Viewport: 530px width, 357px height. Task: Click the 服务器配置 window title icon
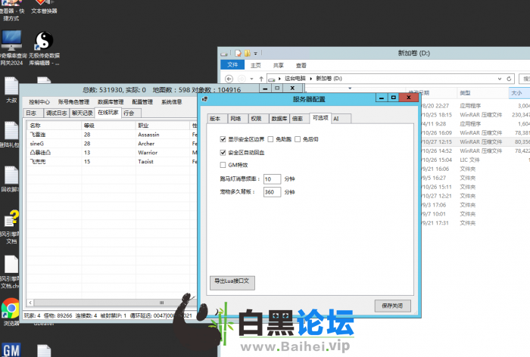point(205,98)
